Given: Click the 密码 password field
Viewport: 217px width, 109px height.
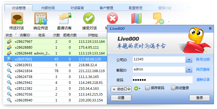Looking at the screenshot, I should pyautogui.click(x=163, y=80).
